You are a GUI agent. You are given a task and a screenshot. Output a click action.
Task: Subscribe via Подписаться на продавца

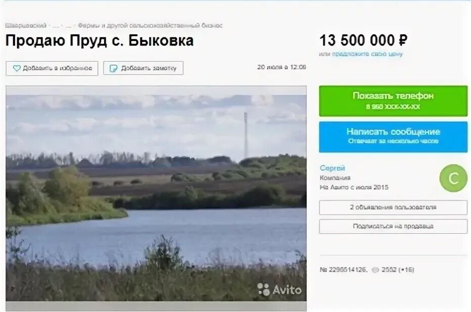(x=393, y=226)
